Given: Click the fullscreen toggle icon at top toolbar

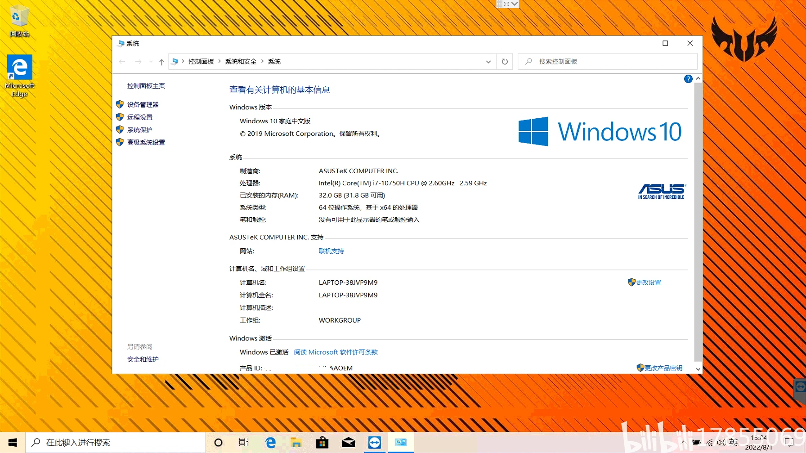Looking at the screenshot, I should pyautogui.click(x=506, y=4).
